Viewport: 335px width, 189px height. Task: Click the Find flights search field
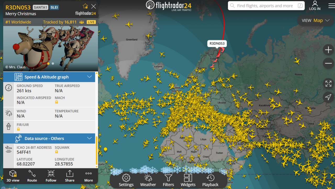266,6
